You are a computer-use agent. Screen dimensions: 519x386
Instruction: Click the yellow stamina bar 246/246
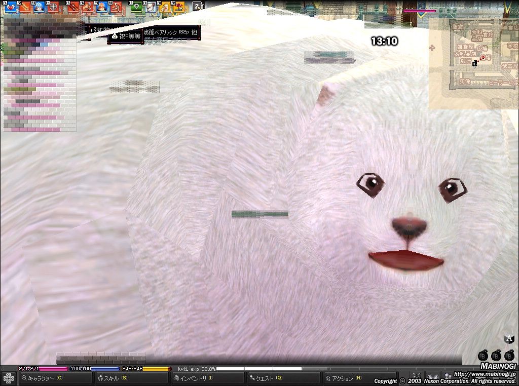[x=146, y=369]
